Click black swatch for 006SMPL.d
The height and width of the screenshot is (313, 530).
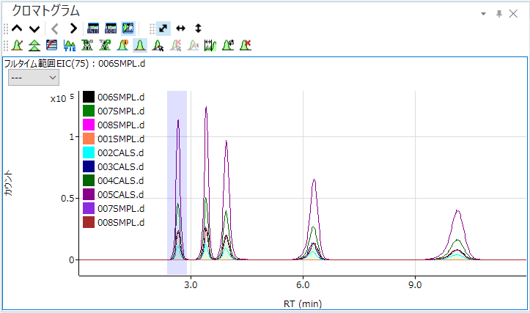coord(89,97)
